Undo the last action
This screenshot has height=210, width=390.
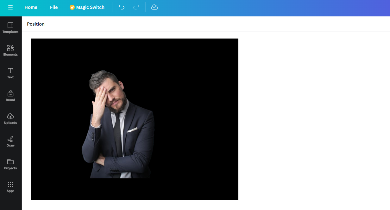coord(122,7)
